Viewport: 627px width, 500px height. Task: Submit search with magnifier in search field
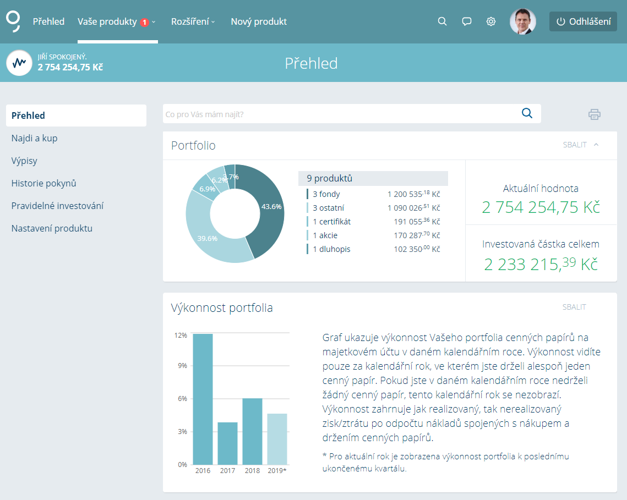[527, 113]
